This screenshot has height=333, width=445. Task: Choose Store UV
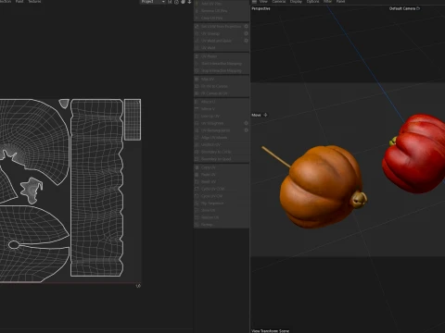222,210
